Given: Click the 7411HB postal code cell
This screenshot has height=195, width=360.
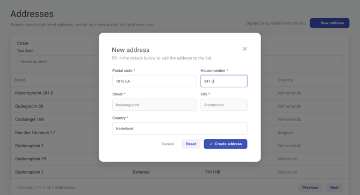Looking at the screenshot, I should coord(213,172).
